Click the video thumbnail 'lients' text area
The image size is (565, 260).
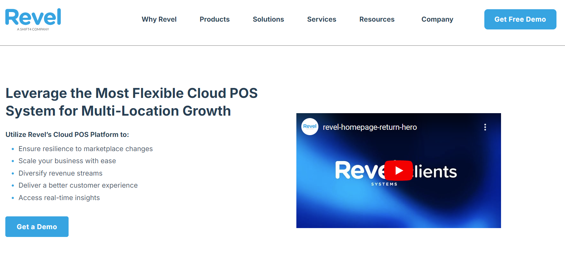435,172
